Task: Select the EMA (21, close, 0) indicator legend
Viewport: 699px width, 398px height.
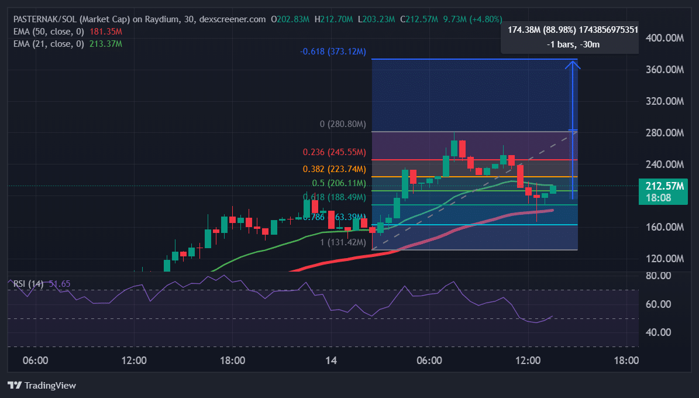Action: click(48, 43)
